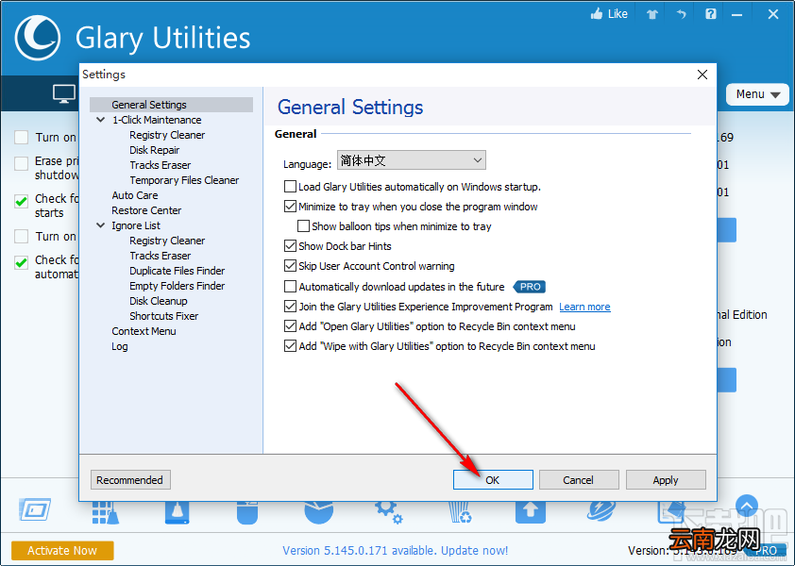Collapse the Ignore List tree node
The image size is (795, 566).
tap(101, 225)
